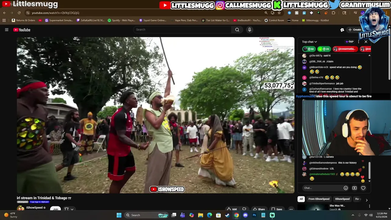This screenshot has height=220, width=391.
Task: Open the emoji picker in chat
Action: (x=346, y=188)
